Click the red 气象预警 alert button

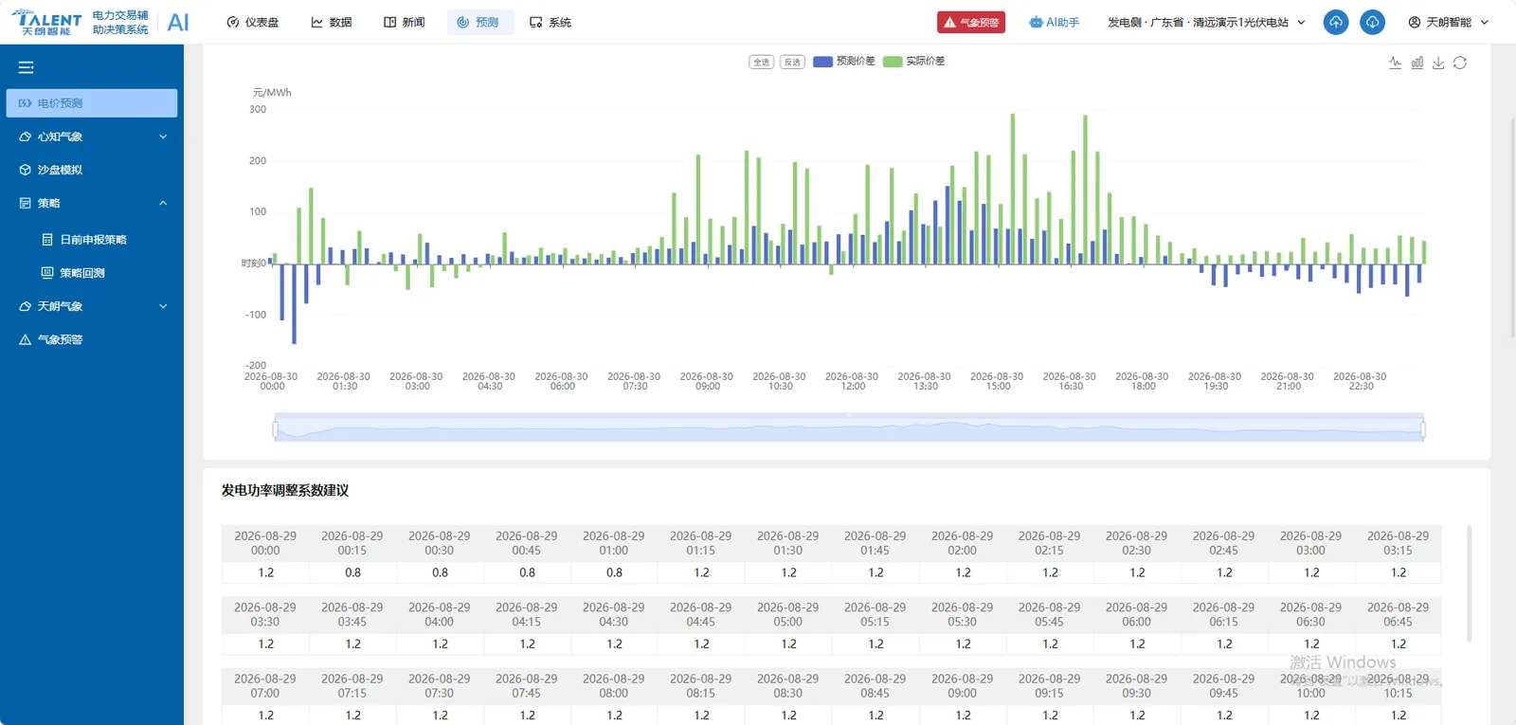click(971, 22)
